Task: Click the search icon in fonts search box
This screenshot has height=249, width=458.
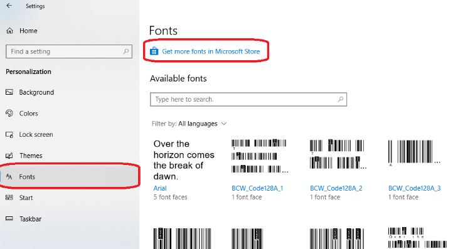Action: tap(340, 99)
